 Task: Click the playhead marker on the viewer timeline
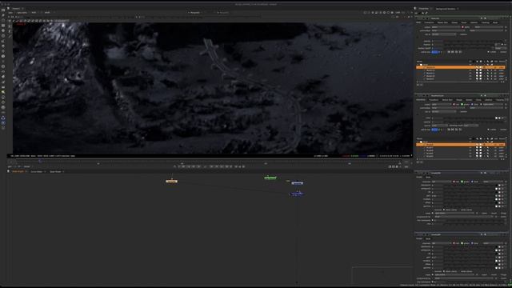coord(40,161)
